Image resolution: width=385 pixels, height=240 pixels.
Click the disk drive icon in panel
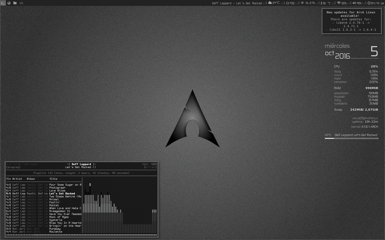click(x=288, y=3)
